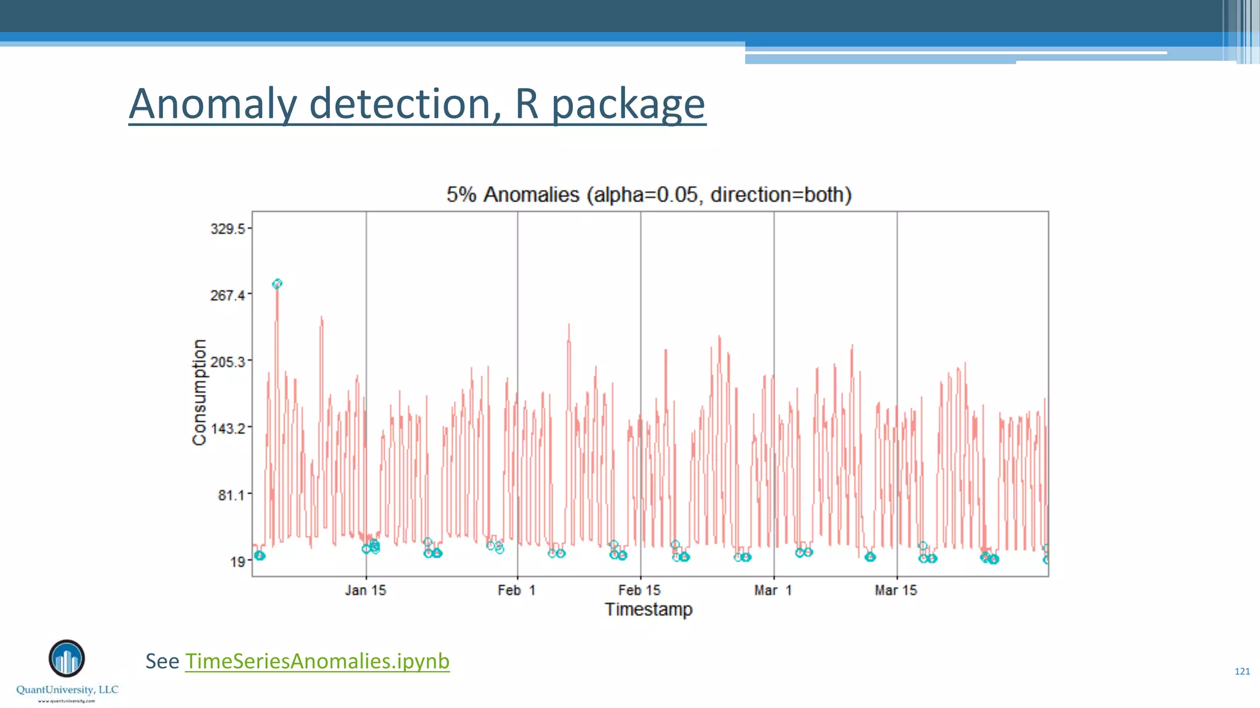Click the TimeSeriesAnomalies.ipynb link
The height and width of the screenshot is (708, 1260).
click(317, 661)
